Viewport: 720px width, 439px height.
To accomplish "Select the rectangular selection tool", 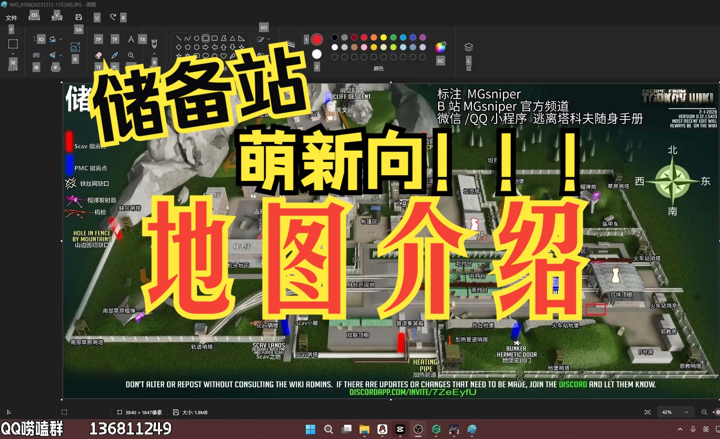I will [x=13, y=44].
